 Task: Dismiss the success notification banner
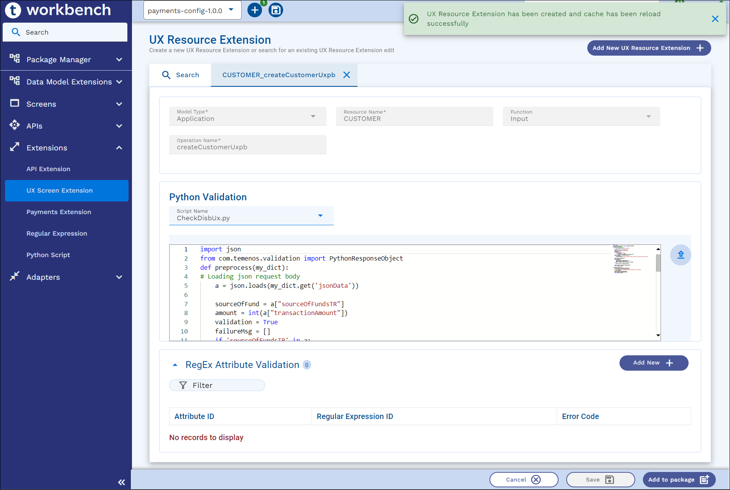pyautogui.click(x=715, y=19)
